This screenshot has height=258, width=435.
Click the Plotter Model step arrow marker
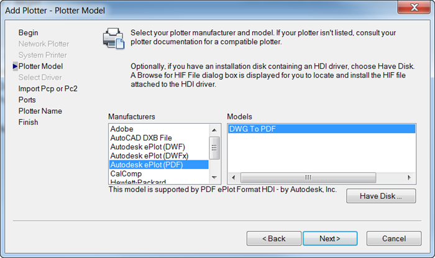click(15, 67)
